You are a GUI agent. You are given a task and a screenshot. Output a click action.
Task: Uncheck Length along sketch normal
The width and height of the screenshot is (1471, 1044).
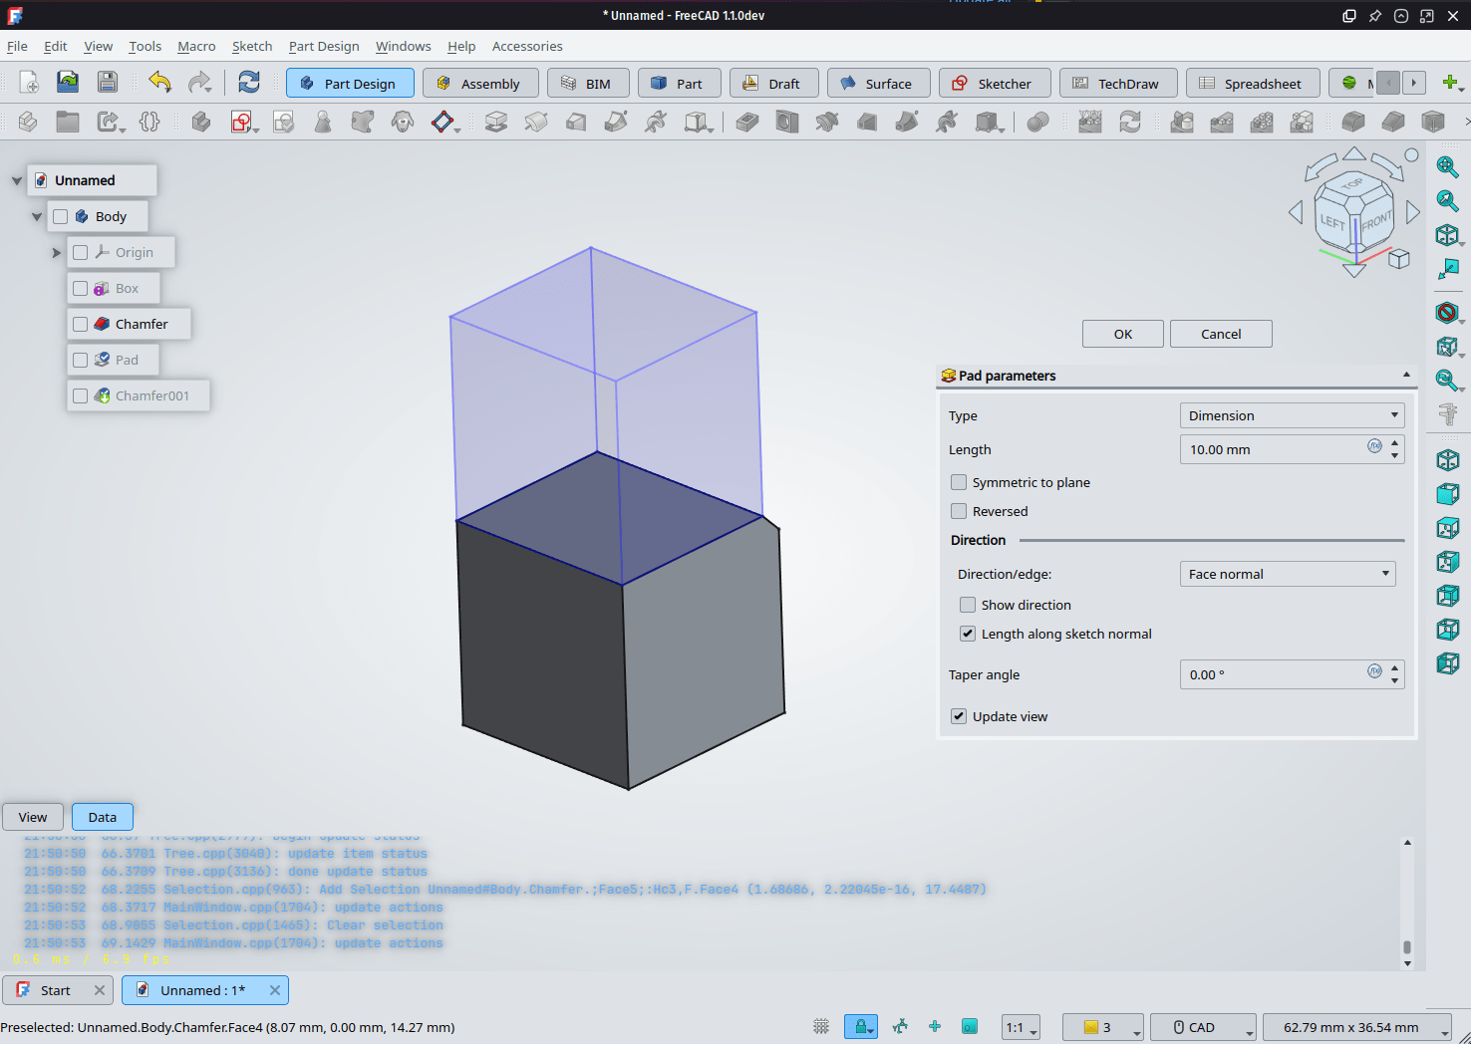[968, 634]
